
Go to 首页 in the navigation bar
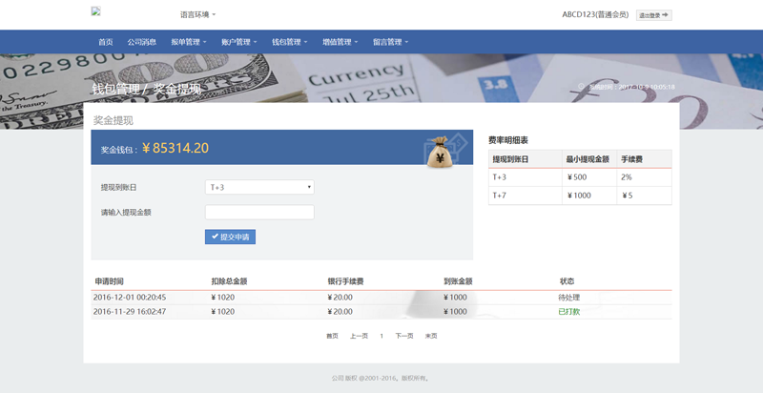pos(106,42)
